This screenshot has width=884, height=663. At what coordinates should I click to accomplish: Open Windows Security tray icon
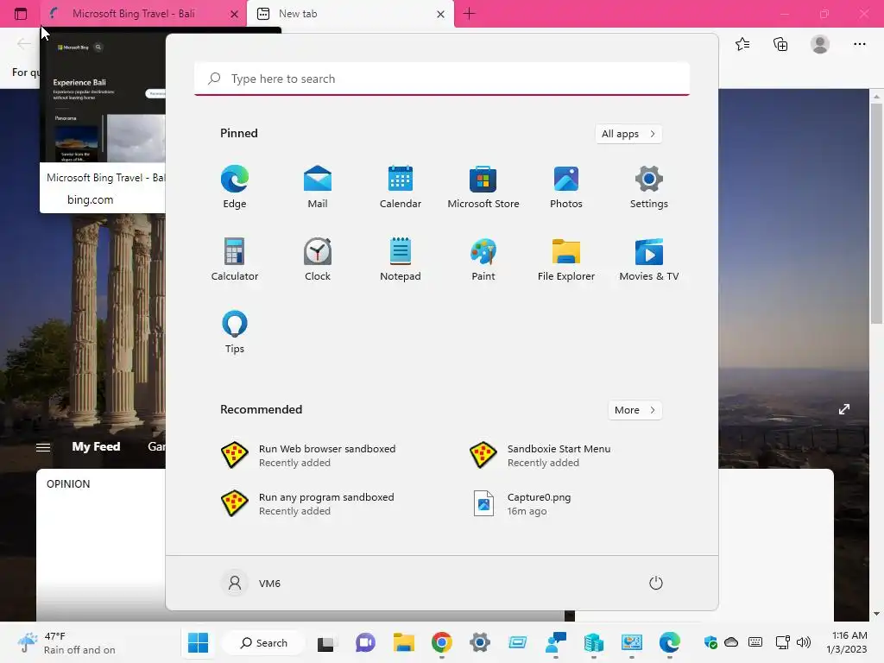tap(710, 642)
